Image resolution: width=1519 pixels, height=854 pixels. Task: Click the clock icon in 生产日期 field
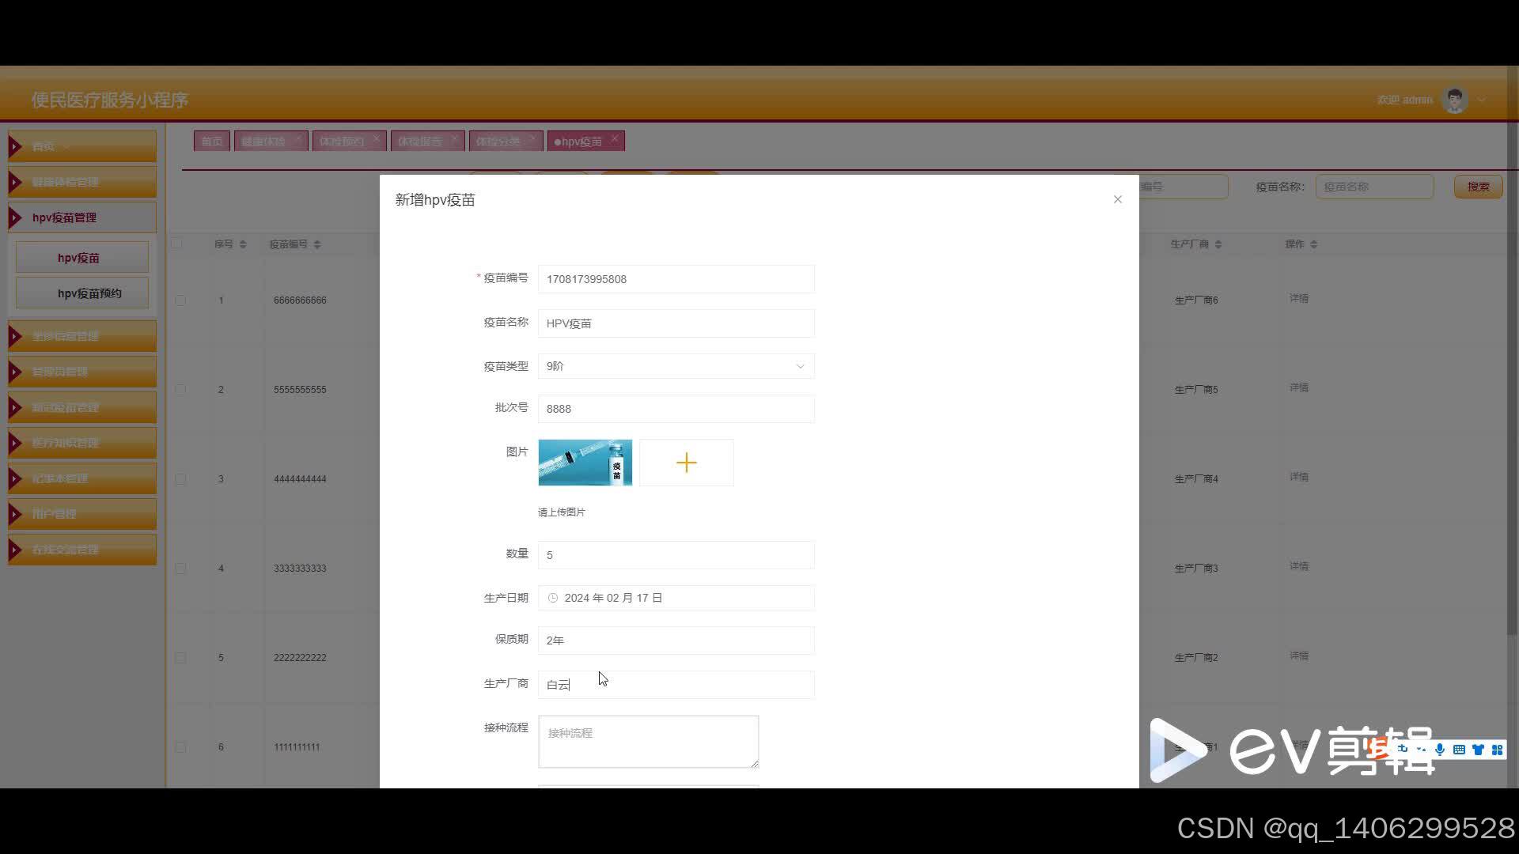[x=553, y=599]
